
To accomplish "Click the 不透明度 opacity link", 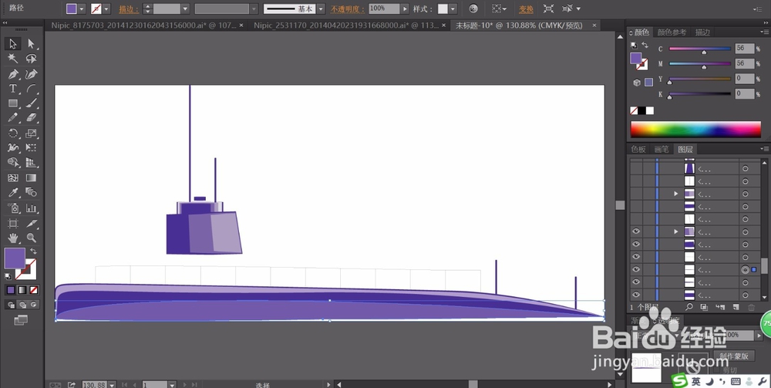I will [348, 8].
